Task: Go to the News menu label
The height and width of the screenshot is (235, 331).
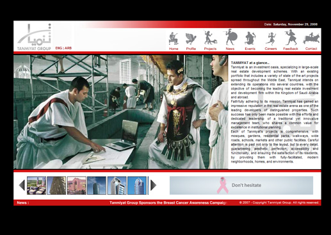Action: point(230,49)
